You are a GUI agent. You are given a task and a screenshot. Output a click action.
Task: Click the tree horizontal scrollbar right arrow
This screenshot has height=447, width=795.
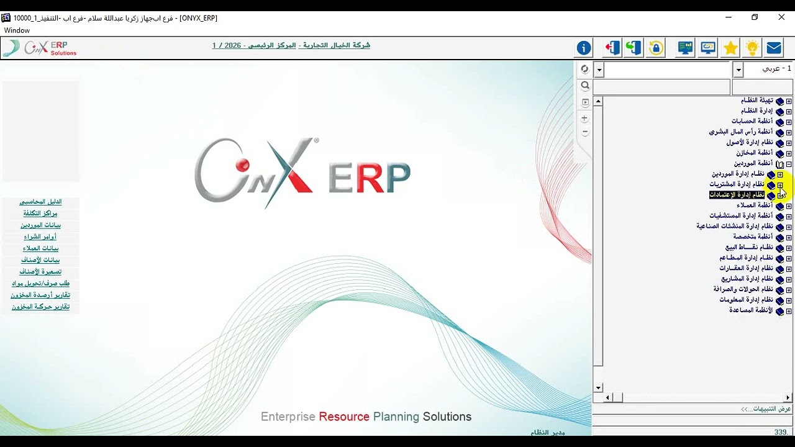pos(788,397)
